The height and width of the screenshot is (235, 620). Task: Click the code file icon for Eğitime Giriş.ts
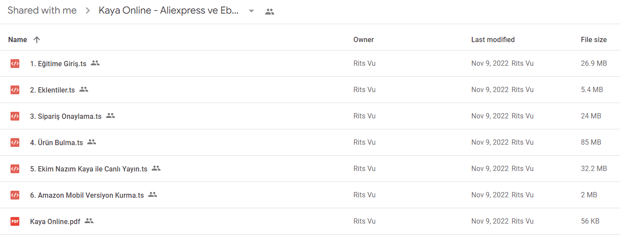[x=15, y=64]
